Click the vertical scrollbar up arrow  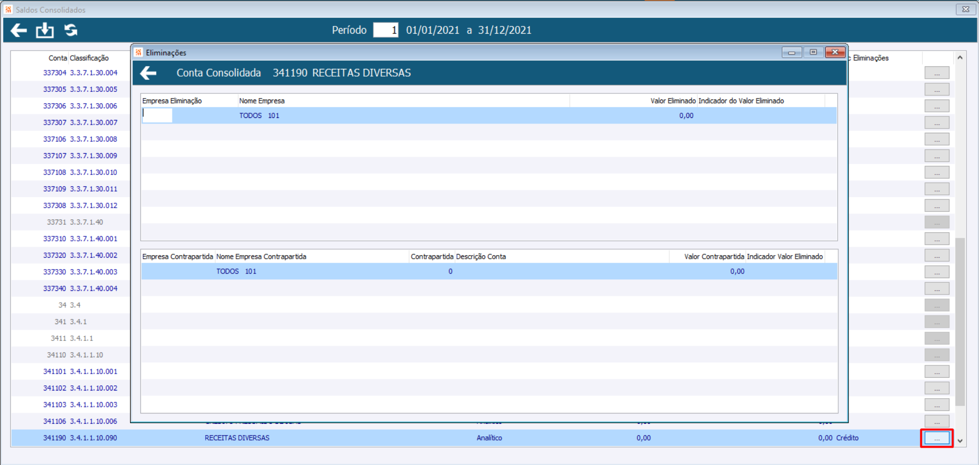coord(960,58)
